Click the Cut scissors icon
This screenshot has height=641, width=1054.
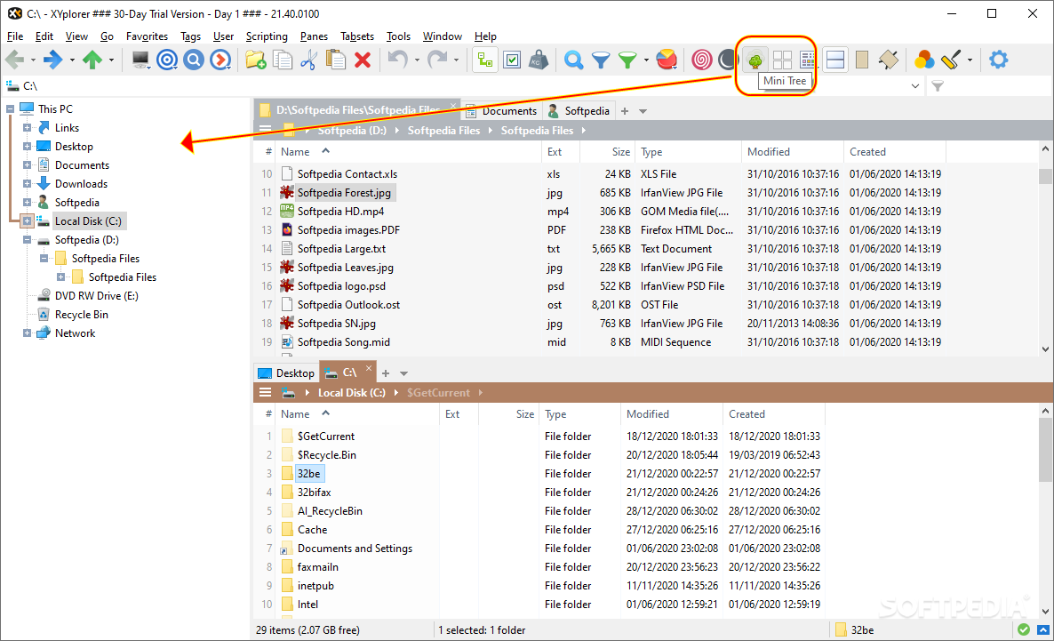(x=308, y=60)
